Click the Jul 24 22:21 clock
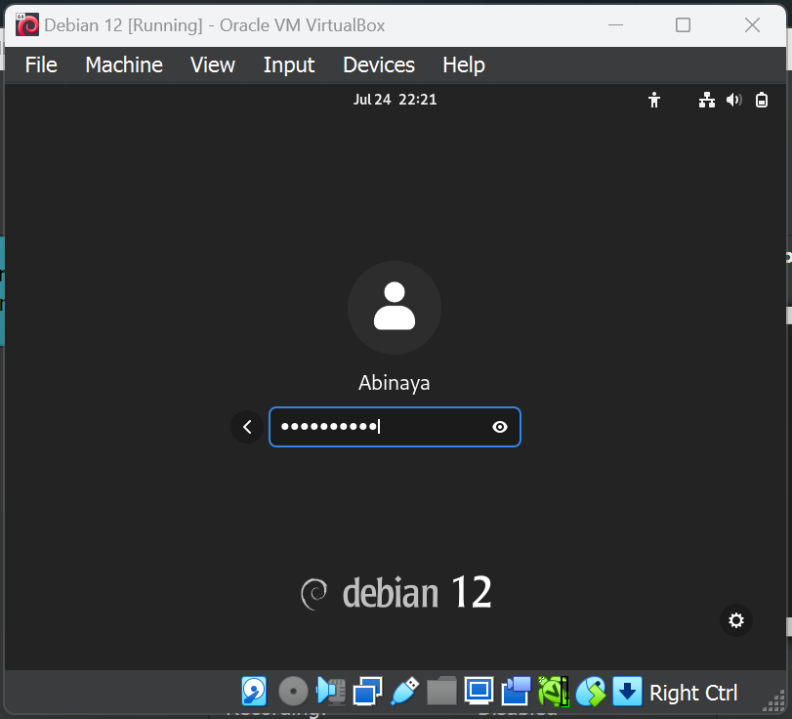The image size is (792, 719). coord(395,100)
